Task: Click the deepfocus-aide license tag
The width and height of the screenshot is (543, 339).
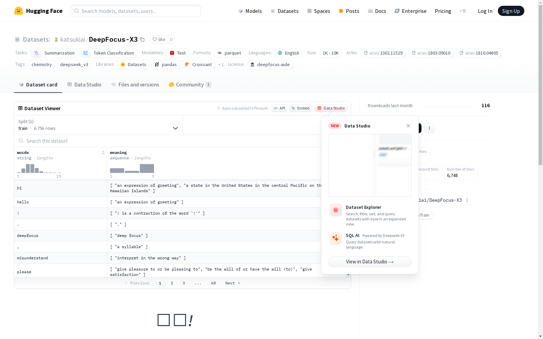Action: (x=270, y=64)
